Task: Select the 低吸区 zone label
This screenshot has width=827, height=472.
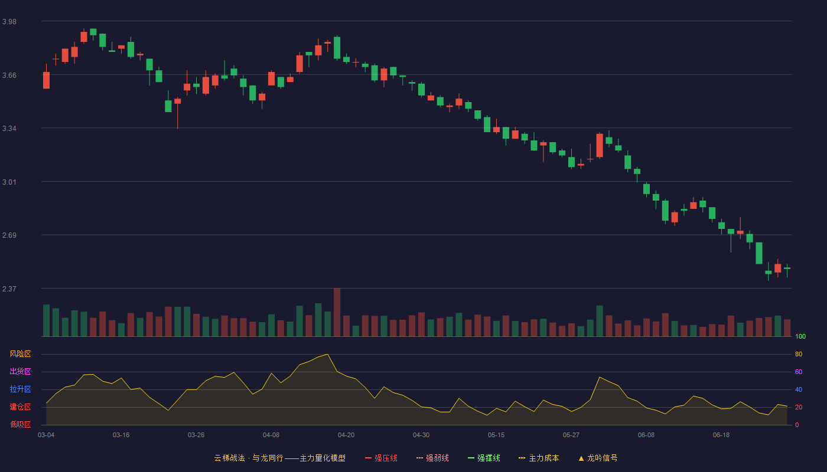Action: (20, 424)
